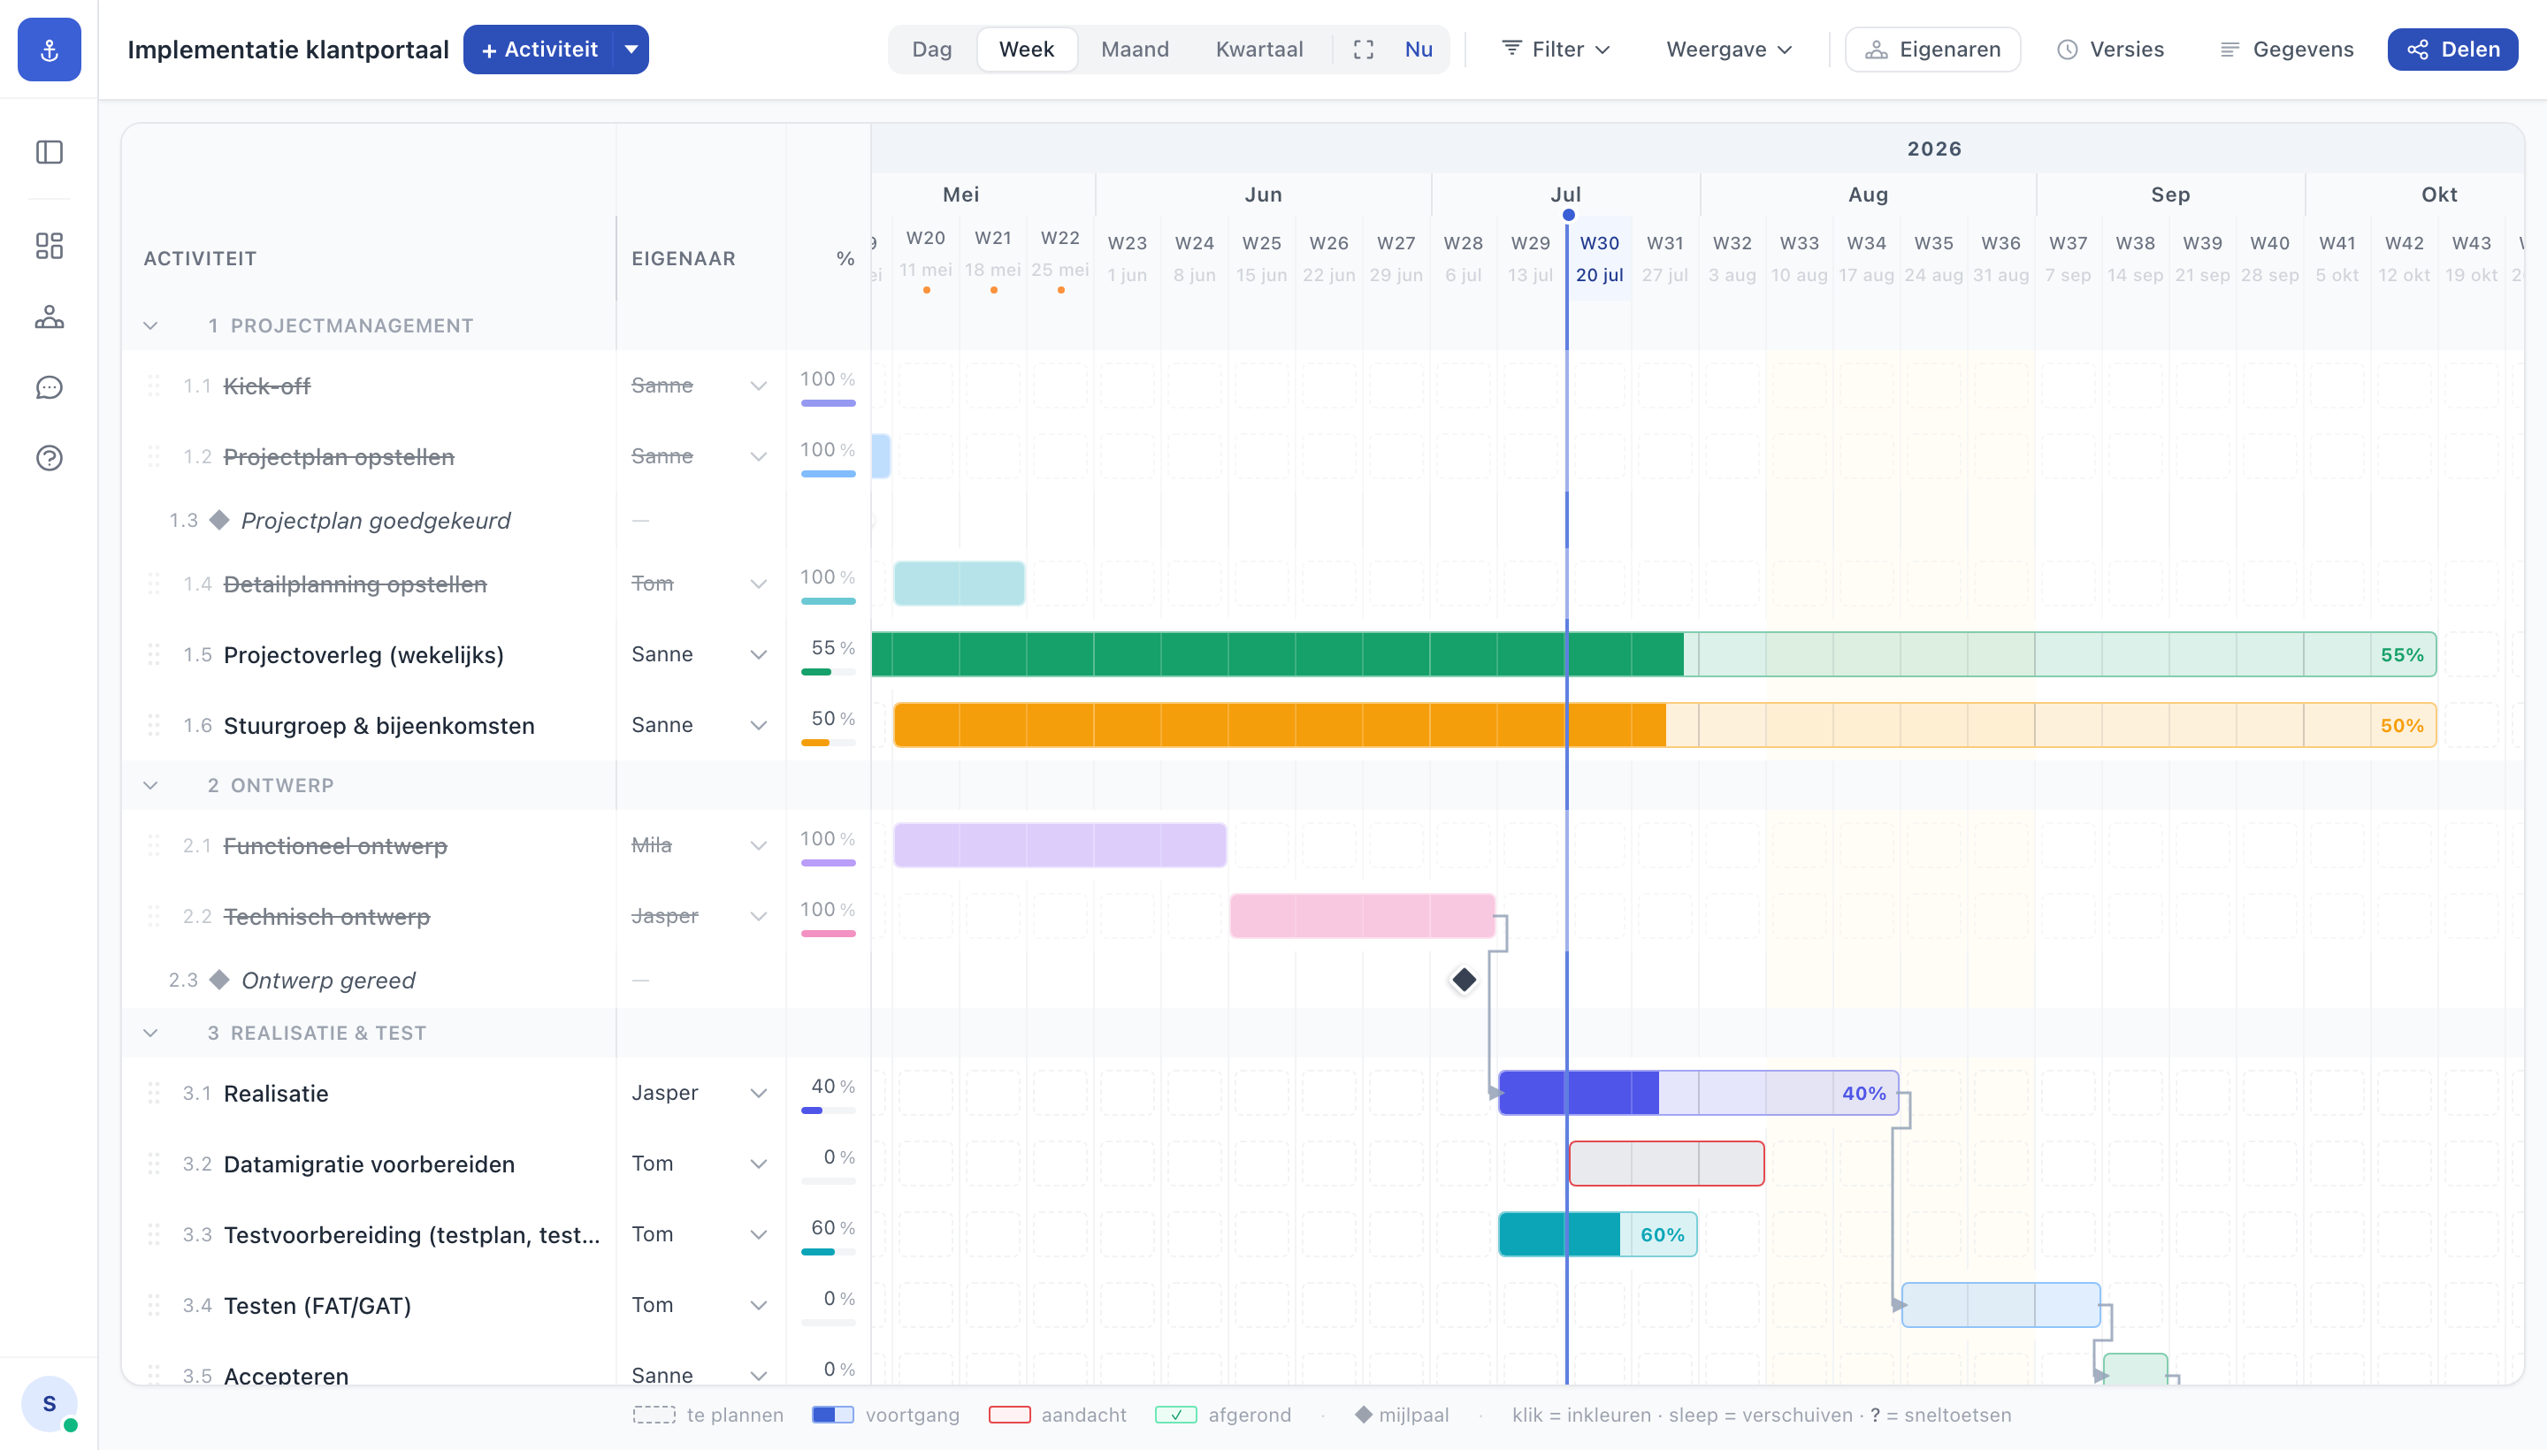Click drag handle of Technisch ontwerp row
This screenshot has height=1450, width=2547.
pyautogui.click(x=153, y=915)
